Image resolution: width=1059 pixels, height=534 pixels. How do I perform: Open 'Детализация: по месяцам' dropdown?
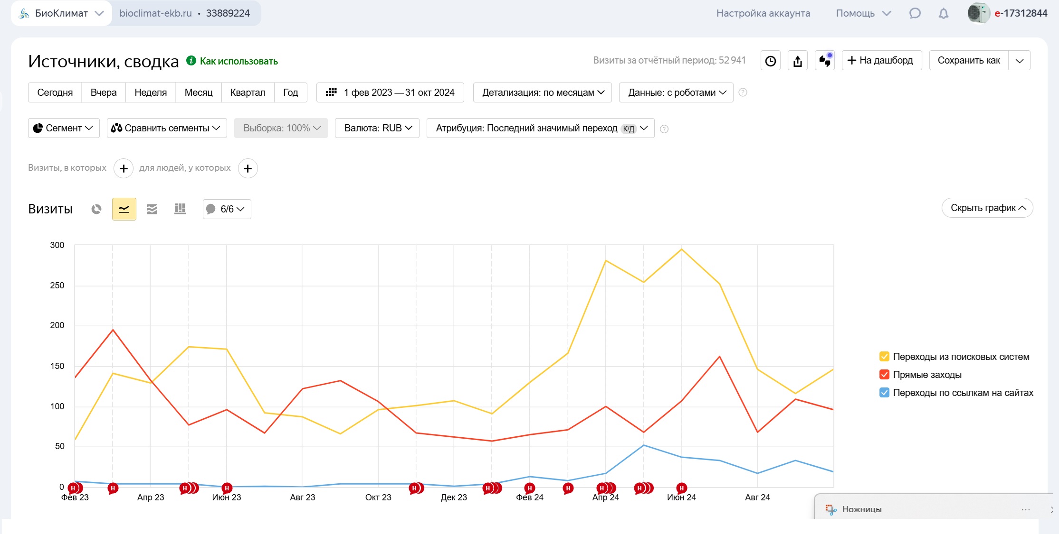click(x=543, y=92)
